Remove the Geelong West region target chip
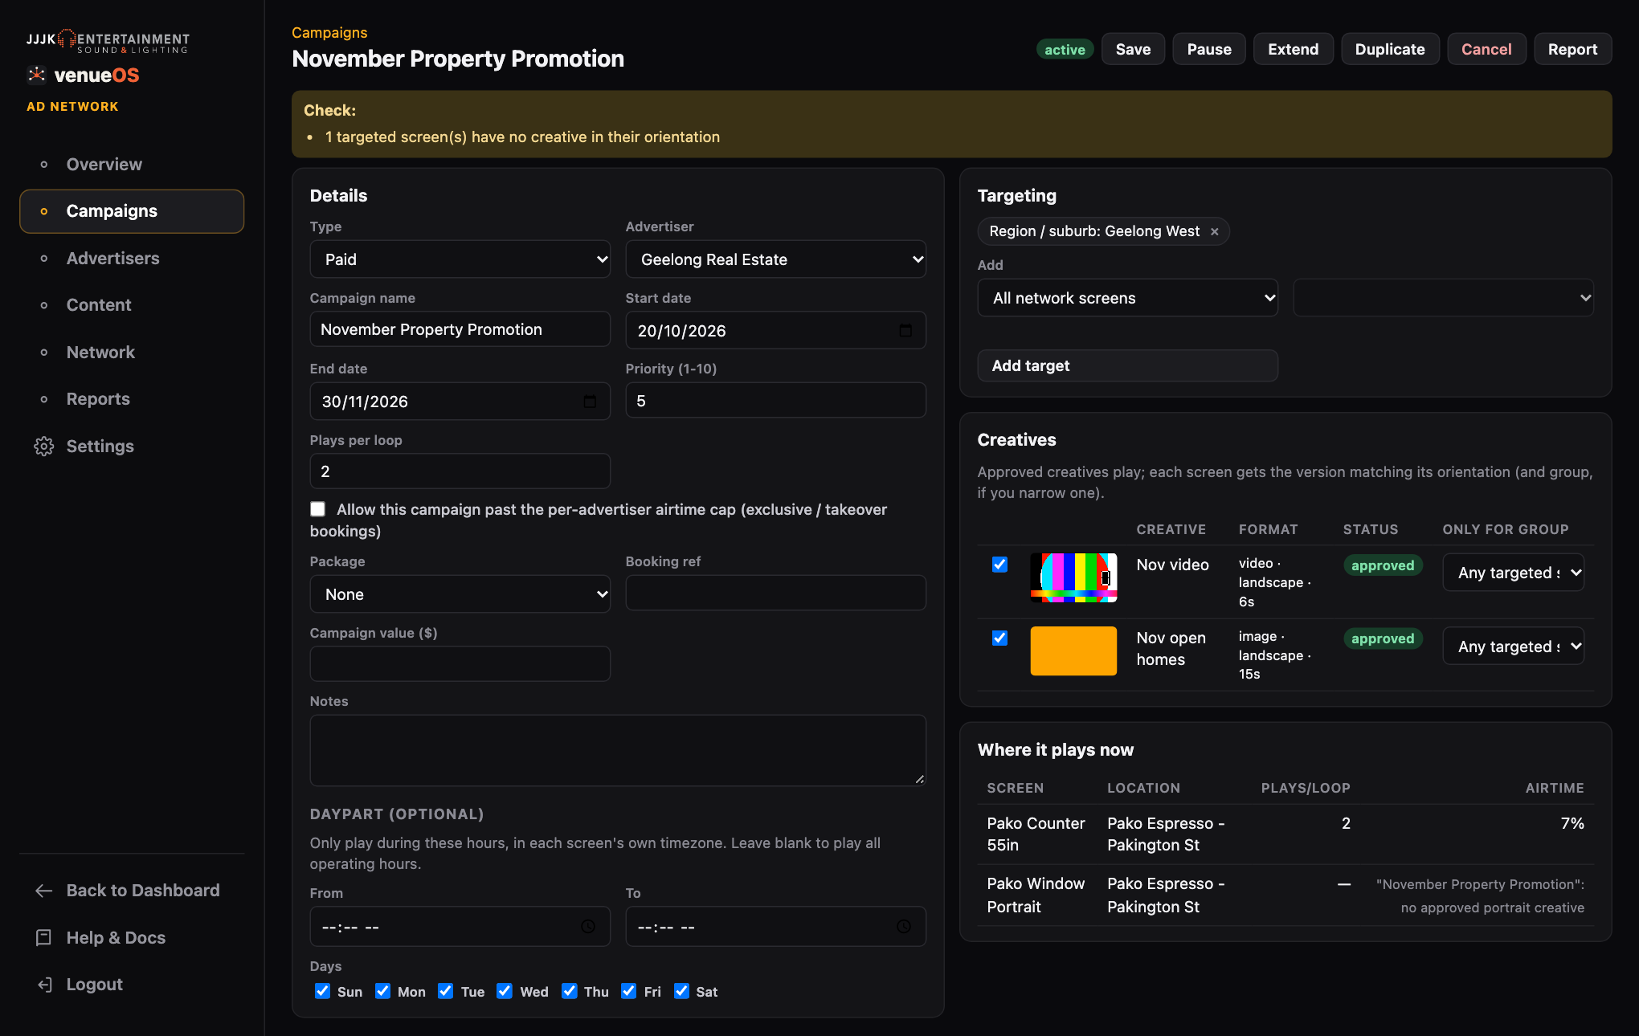1639x1036 pixels. 1215,231
